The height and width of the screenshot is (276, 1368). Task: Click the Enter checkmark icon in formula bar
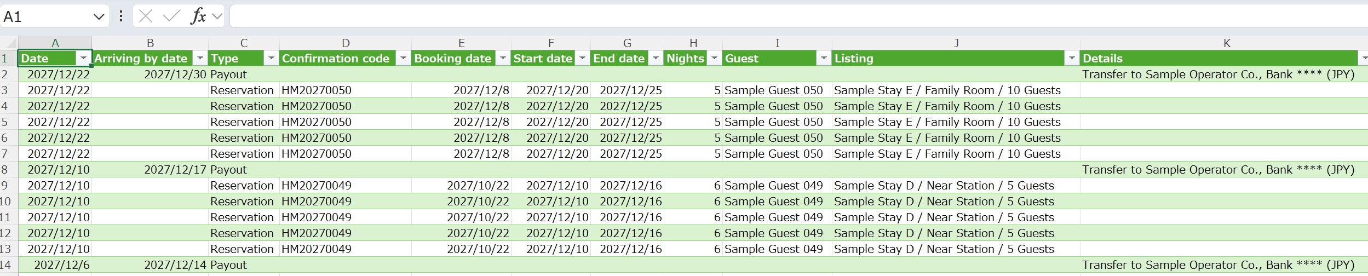171,16
